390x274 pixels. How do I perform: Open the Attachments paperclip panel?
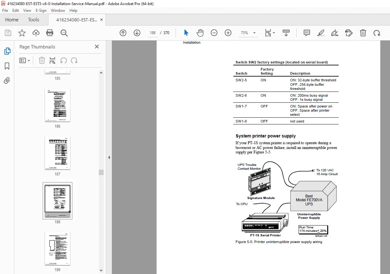pos(7,80)
